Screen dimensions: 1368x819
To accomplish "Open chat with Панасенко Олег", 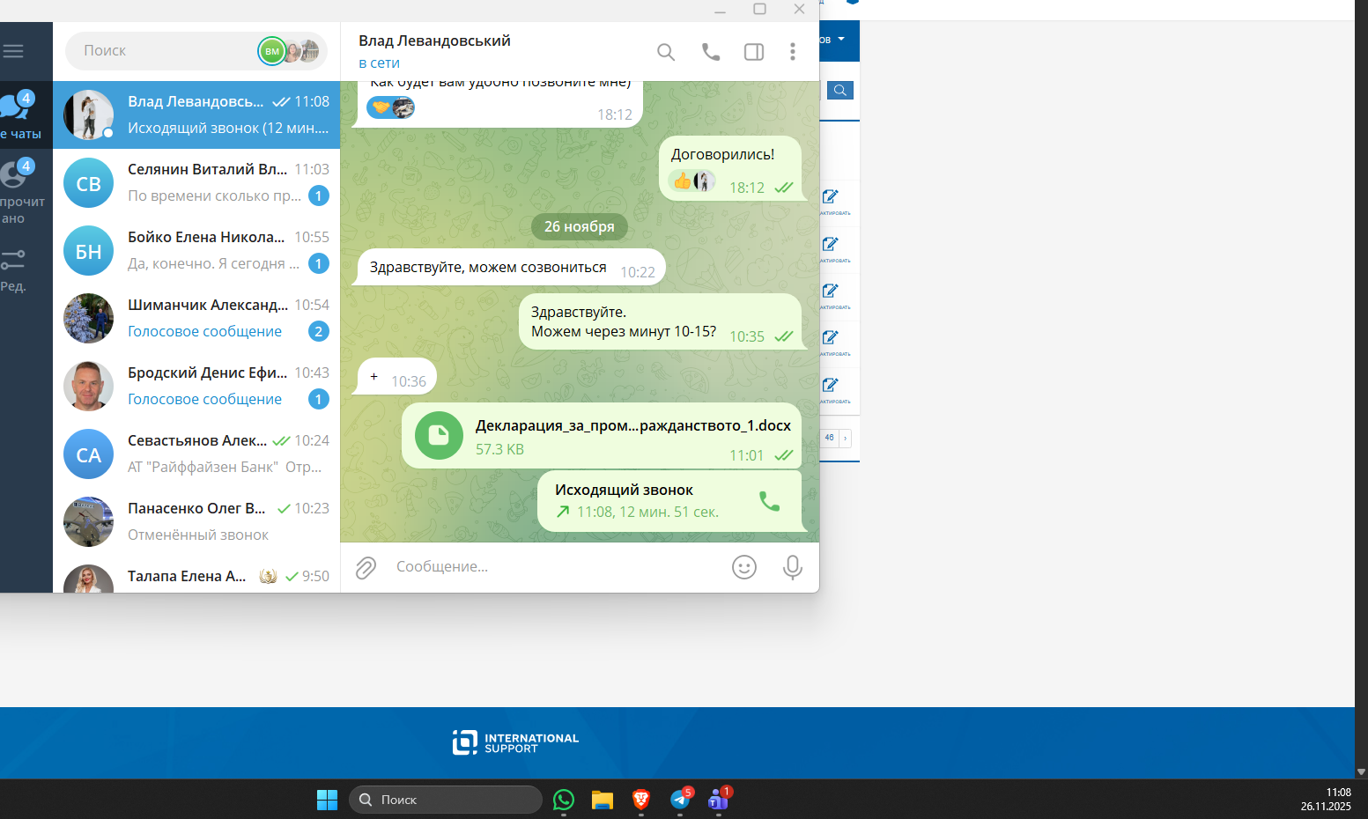I will [196, 521].
